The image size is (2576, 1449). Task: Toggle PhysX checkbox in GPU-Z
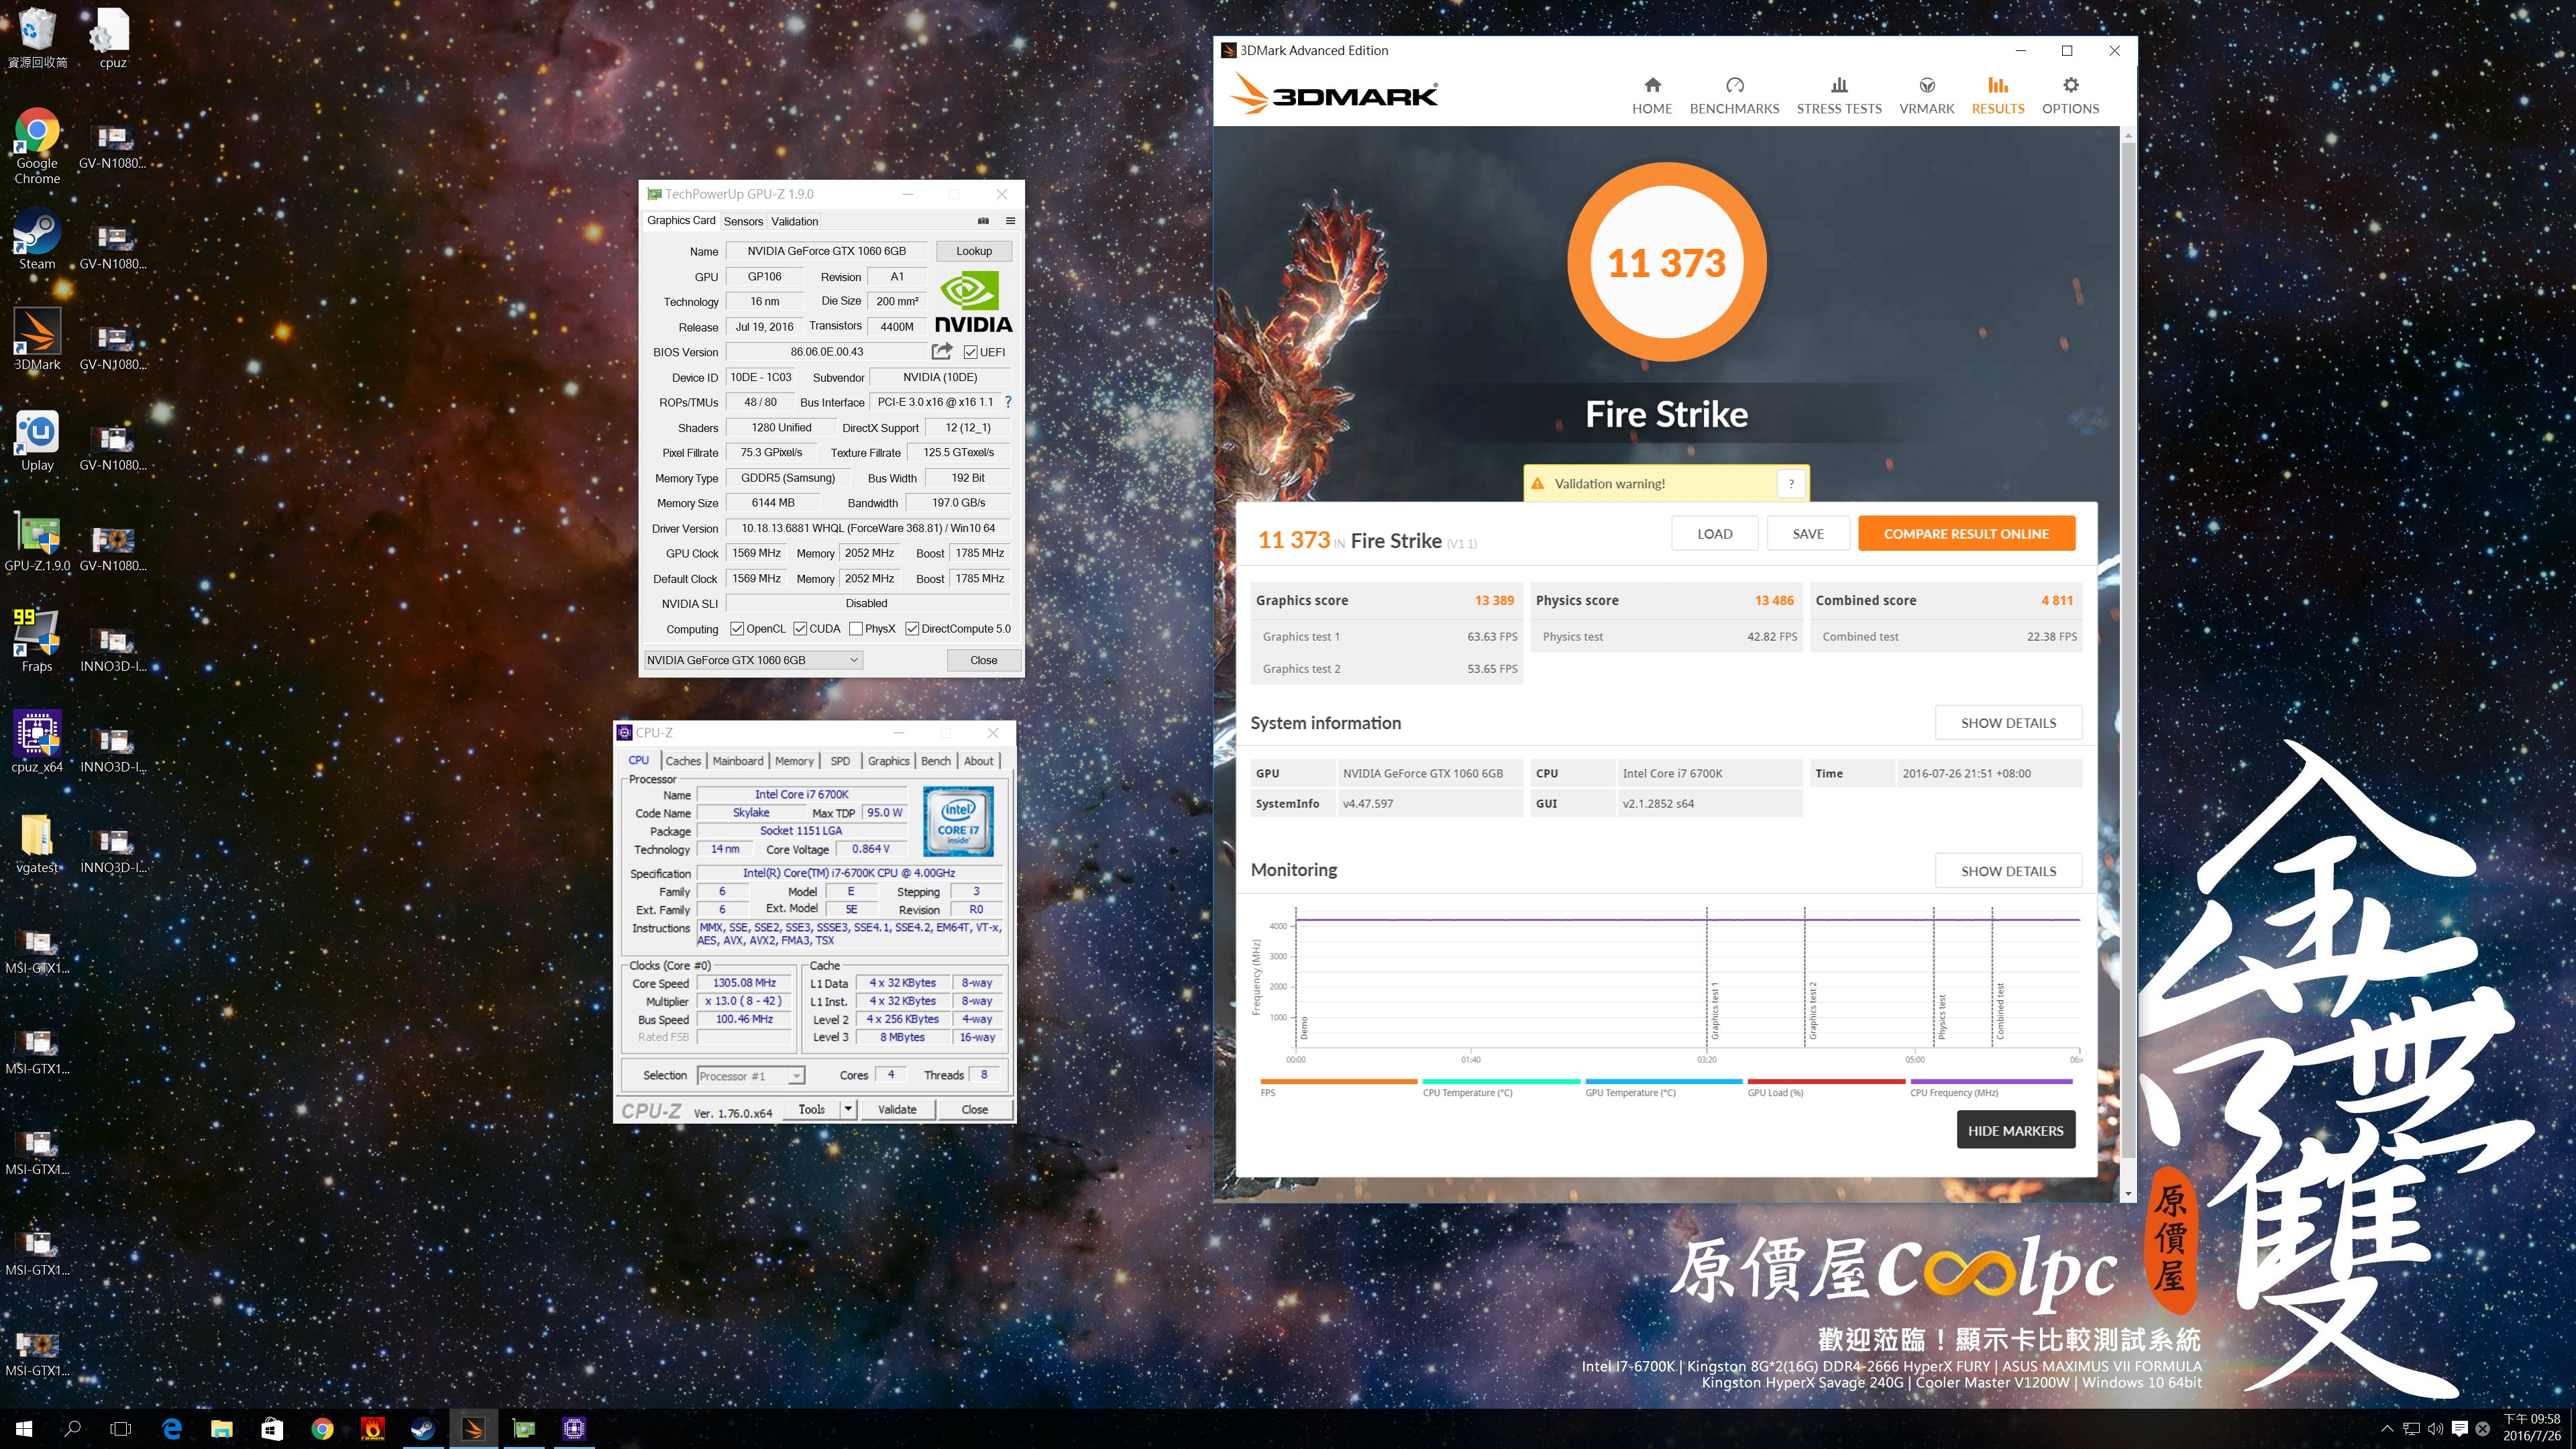click(856, 629)
